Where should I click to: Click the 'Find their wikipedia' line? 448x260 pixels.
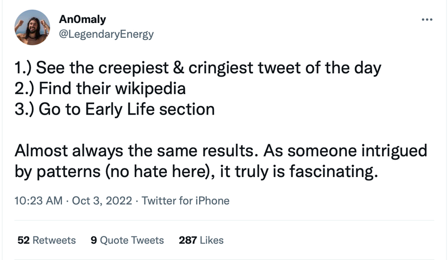point(100,89)
